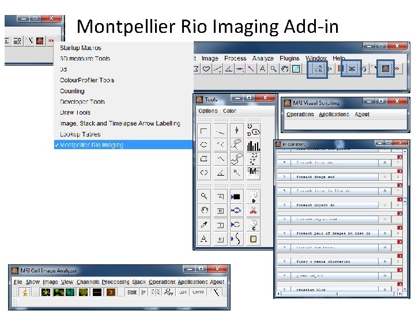The height and width of the screenshot is (311, 415).
Task: Click the M table icon in Tools window
Action: tap(253, 173)
